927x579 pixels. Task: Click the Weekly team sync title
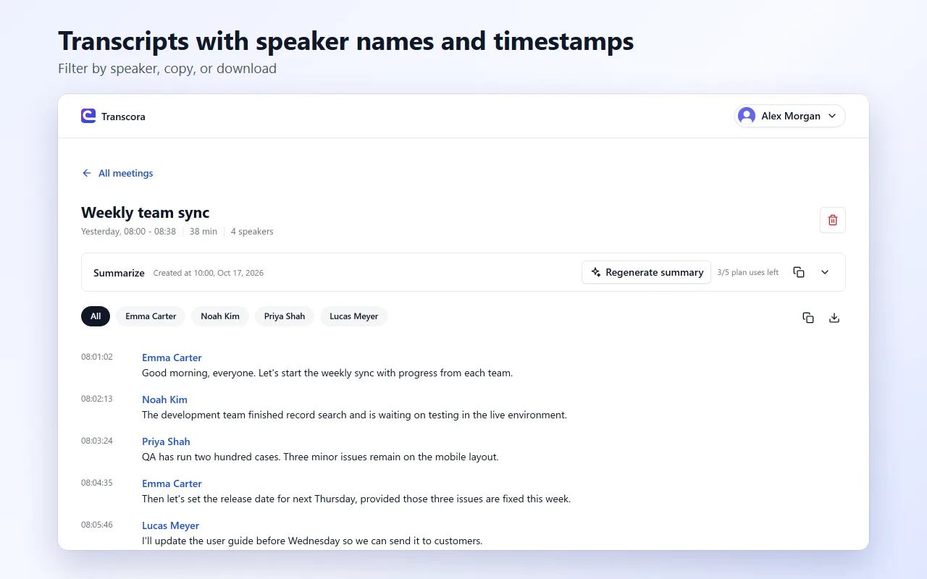pos(145,213)
